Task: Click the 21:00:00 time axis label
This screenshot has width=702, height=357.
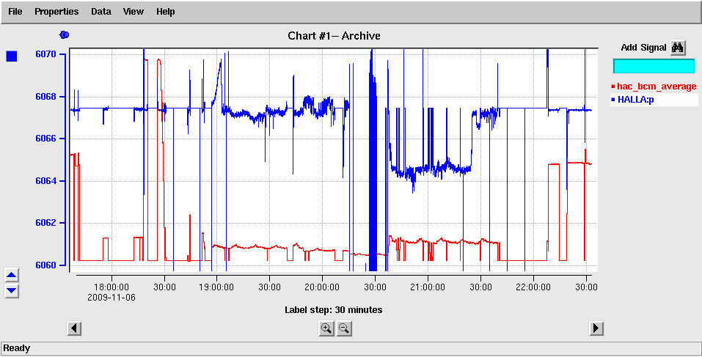Action: [428, 287]
